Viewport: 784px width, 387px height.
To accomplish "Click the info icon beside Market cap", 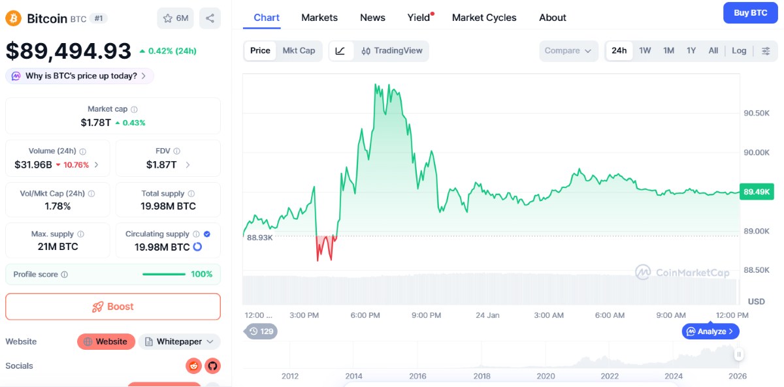I will point(134,110).
